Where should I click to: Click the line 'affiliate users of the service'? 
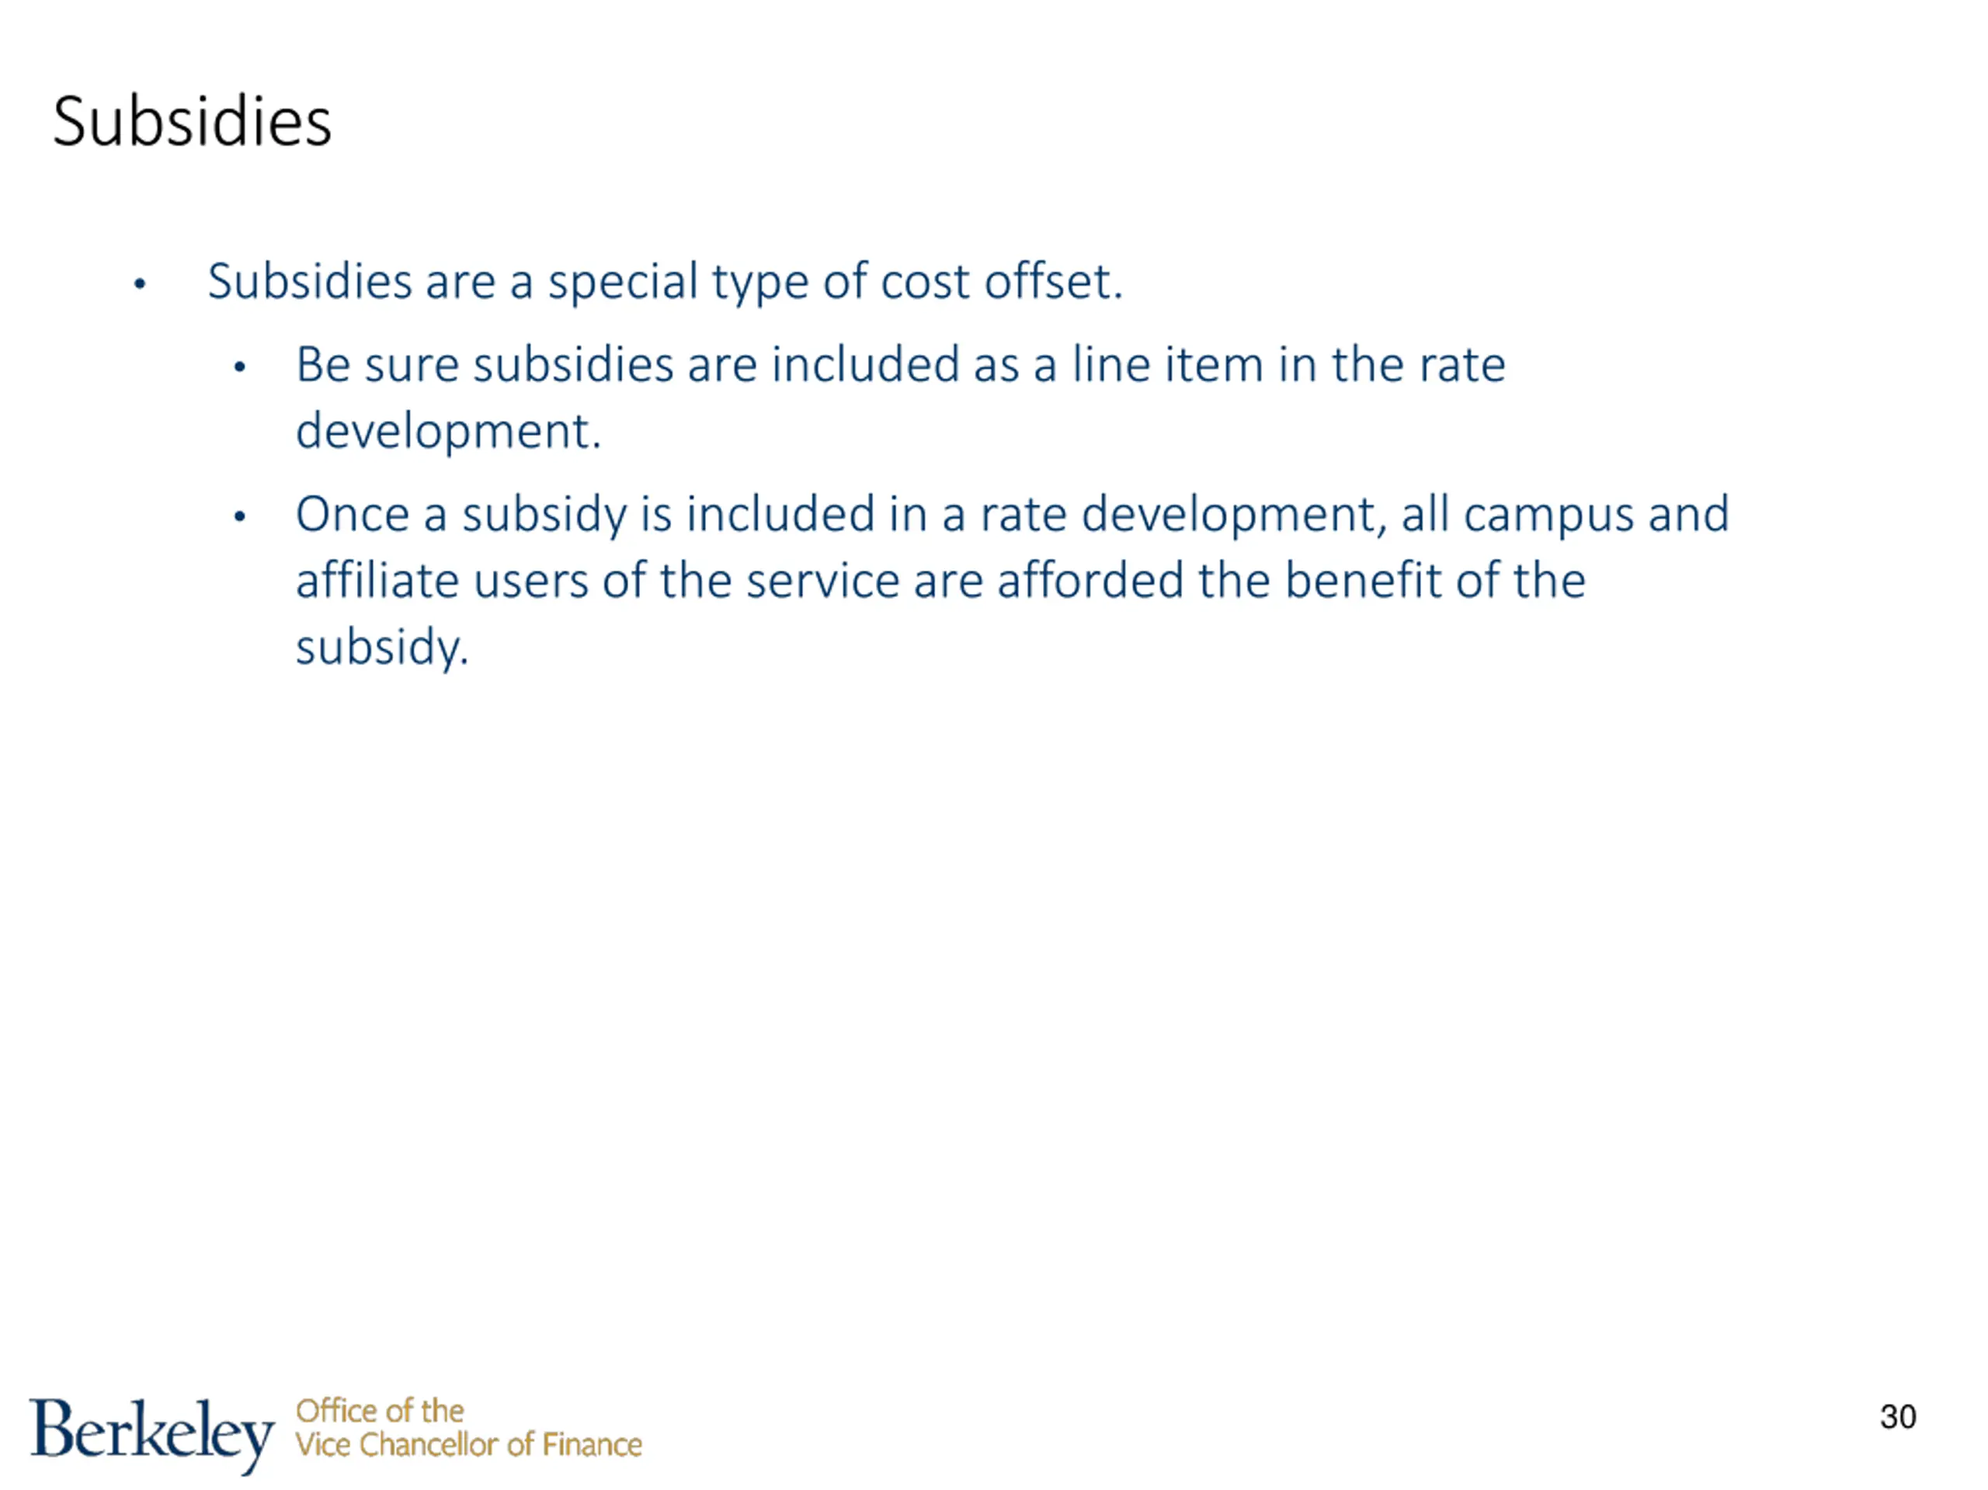click(x=941, y=581)
